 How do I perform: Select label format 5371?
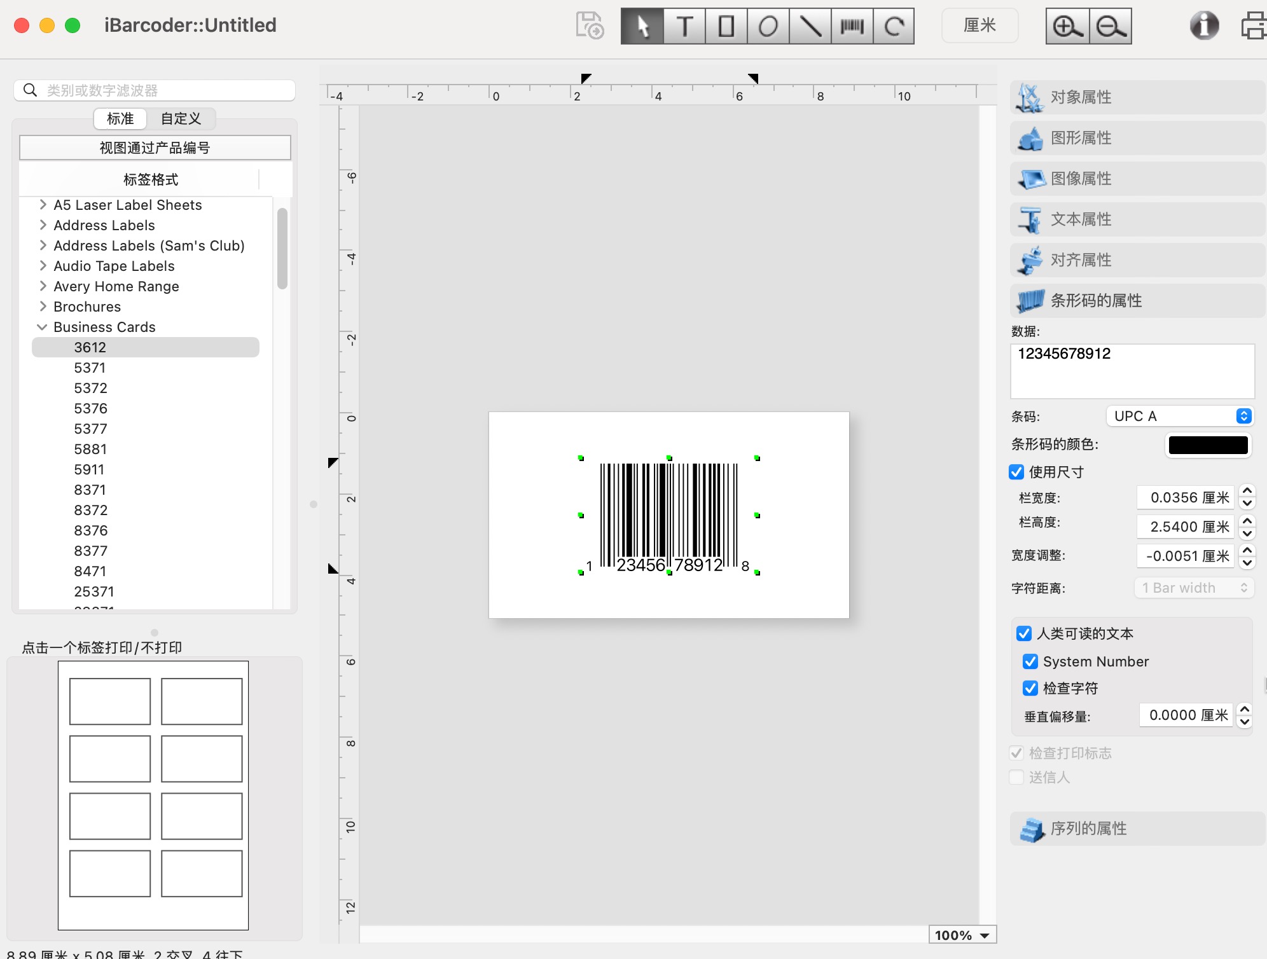[90, 368]
